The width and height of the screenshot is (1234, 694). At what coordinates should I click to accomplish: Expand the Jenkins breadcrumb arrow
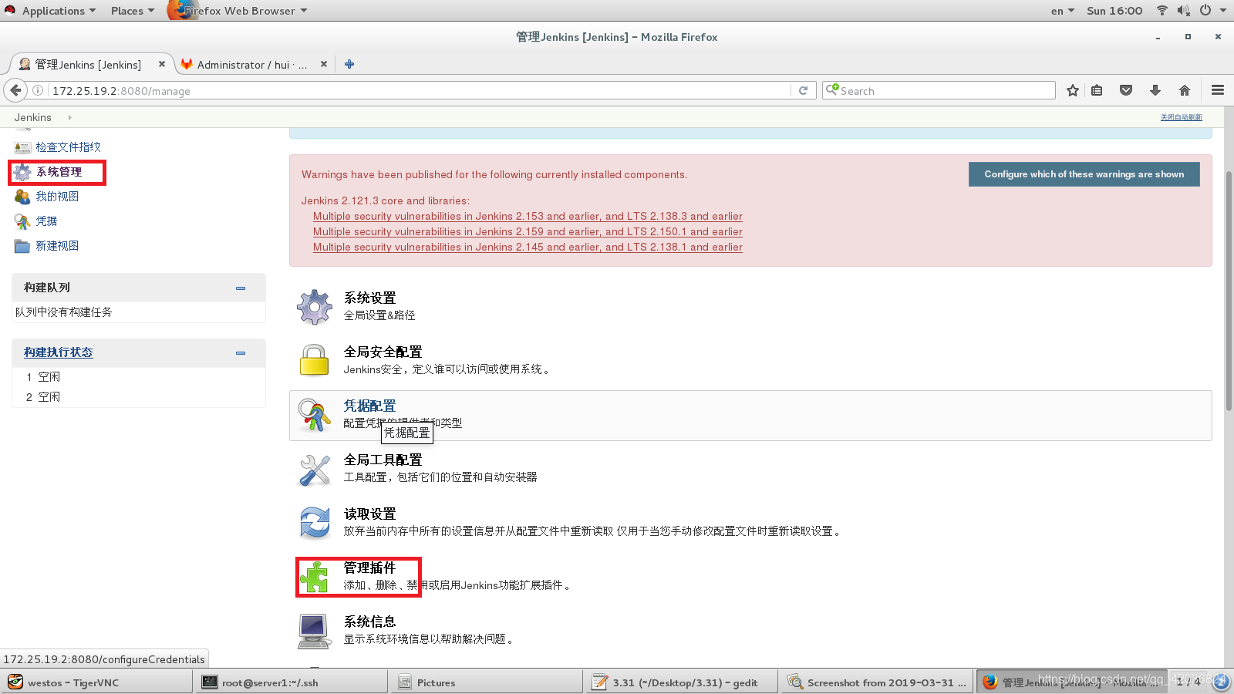click(69, 117)
